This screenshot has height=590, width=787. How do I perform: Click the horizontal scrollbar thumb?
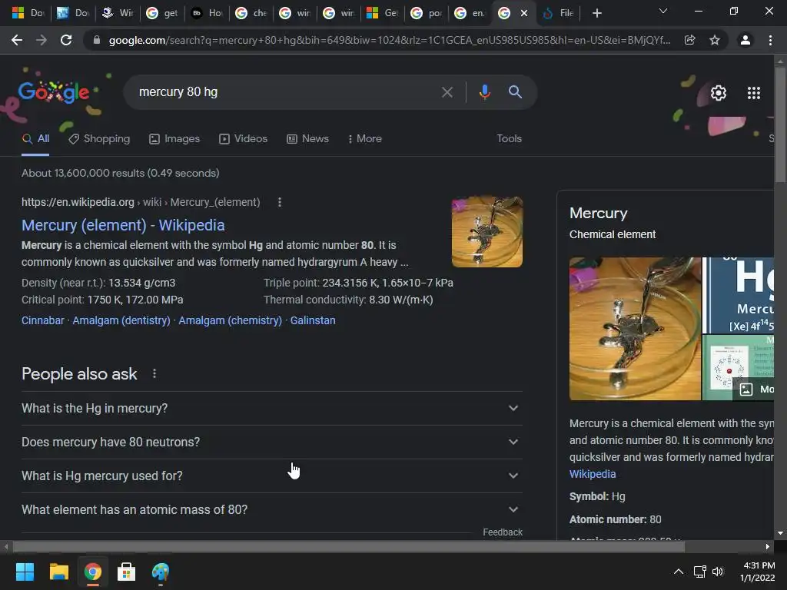(349, 546)
